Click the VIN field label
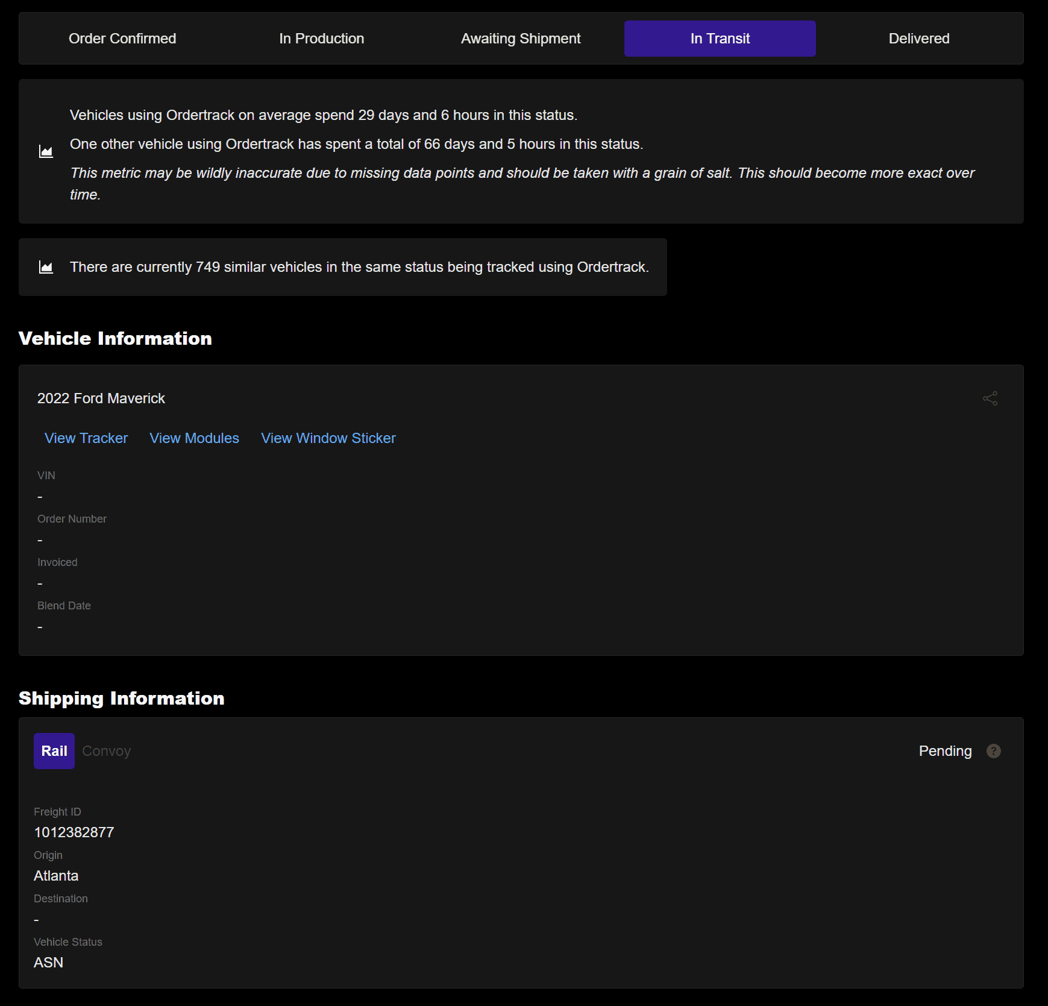 tap(46, 476)
